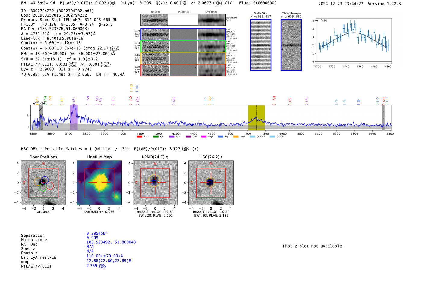The width and height of the screenshot is (422, 287).
Task: Click the Separation value 0.295458"
Action: coord(97,233)
